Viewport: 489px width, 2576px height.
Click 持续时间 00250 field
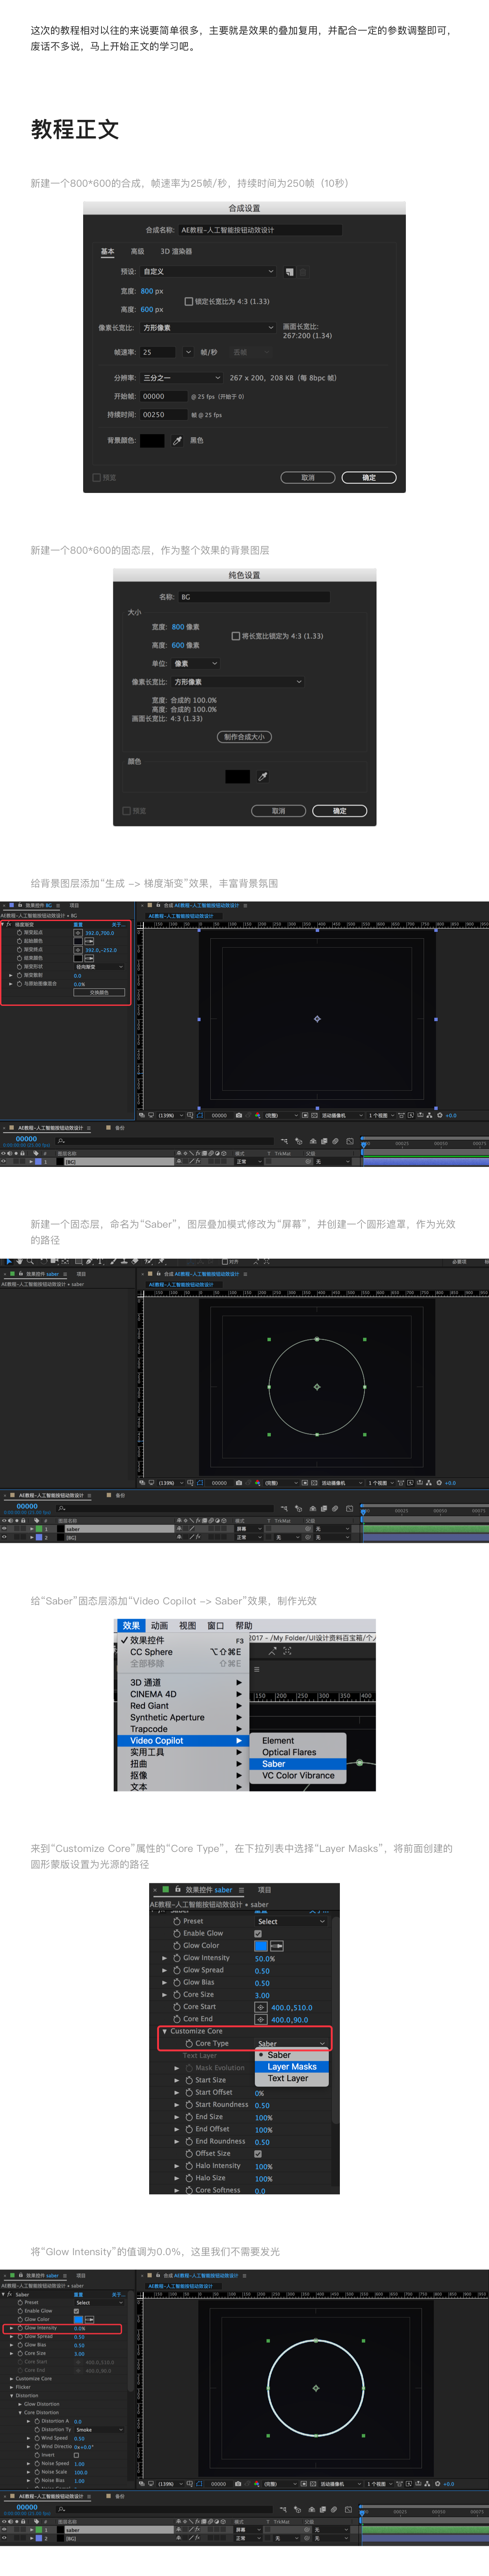pos(163,415)
